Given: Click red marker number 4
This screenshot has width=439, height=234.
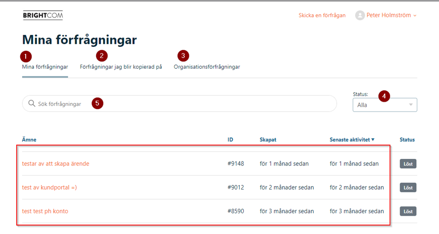Looking at the screenshot, I should click(384, 96).
